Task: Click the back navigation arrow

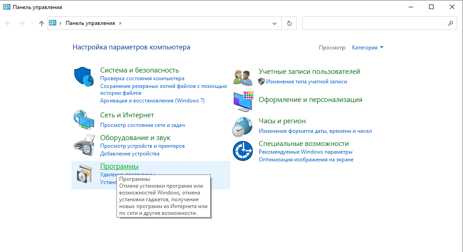Action: coord(8,23)
